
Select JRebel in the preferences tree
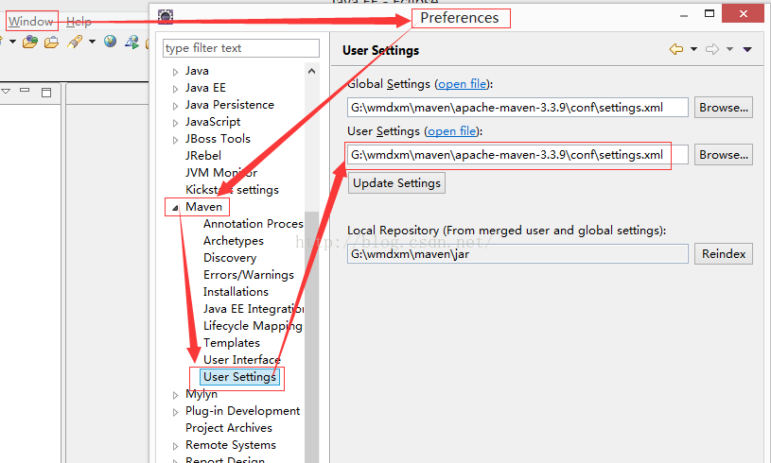click(203, 156)
